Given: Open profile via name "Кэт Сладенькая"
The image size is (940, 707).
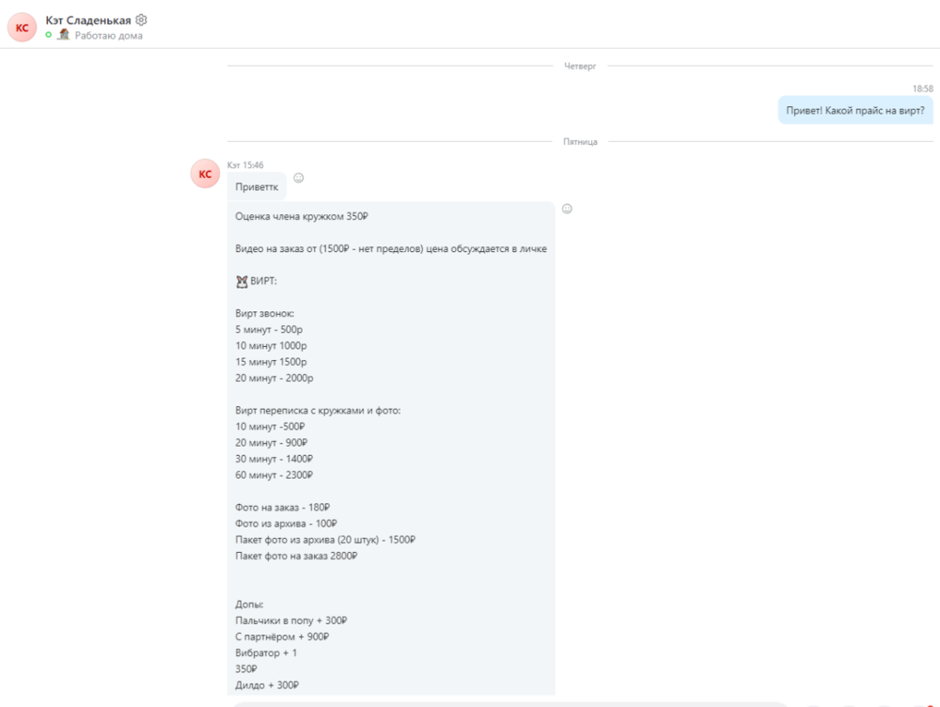Looking at the screenshot, I should (x=88, y=20).
